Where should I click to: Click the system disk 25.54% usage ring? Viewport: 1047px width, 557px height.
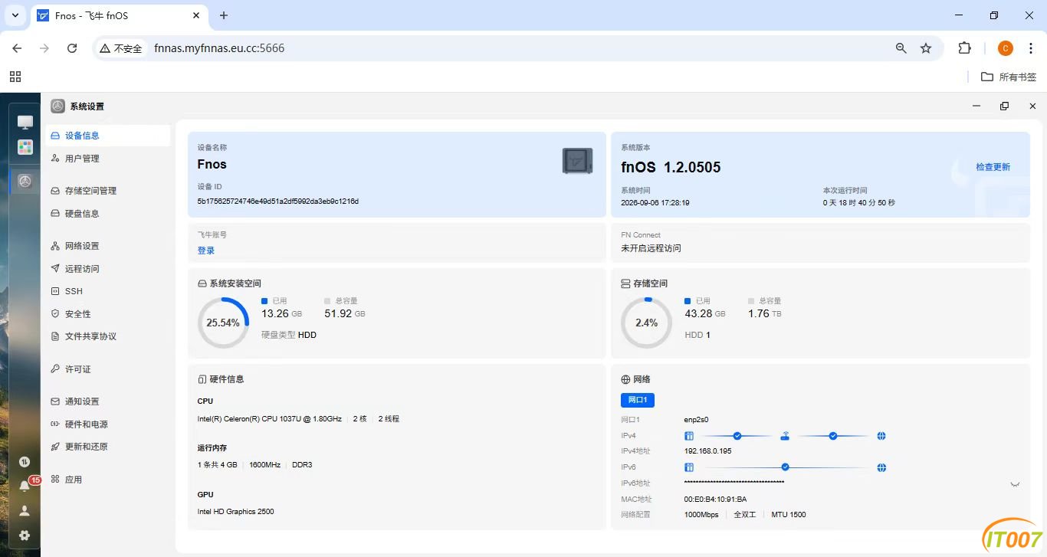click(x=223, y=323)
